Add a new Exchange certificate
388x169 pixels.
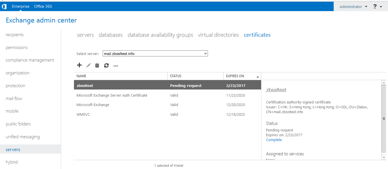pos(79,65)
